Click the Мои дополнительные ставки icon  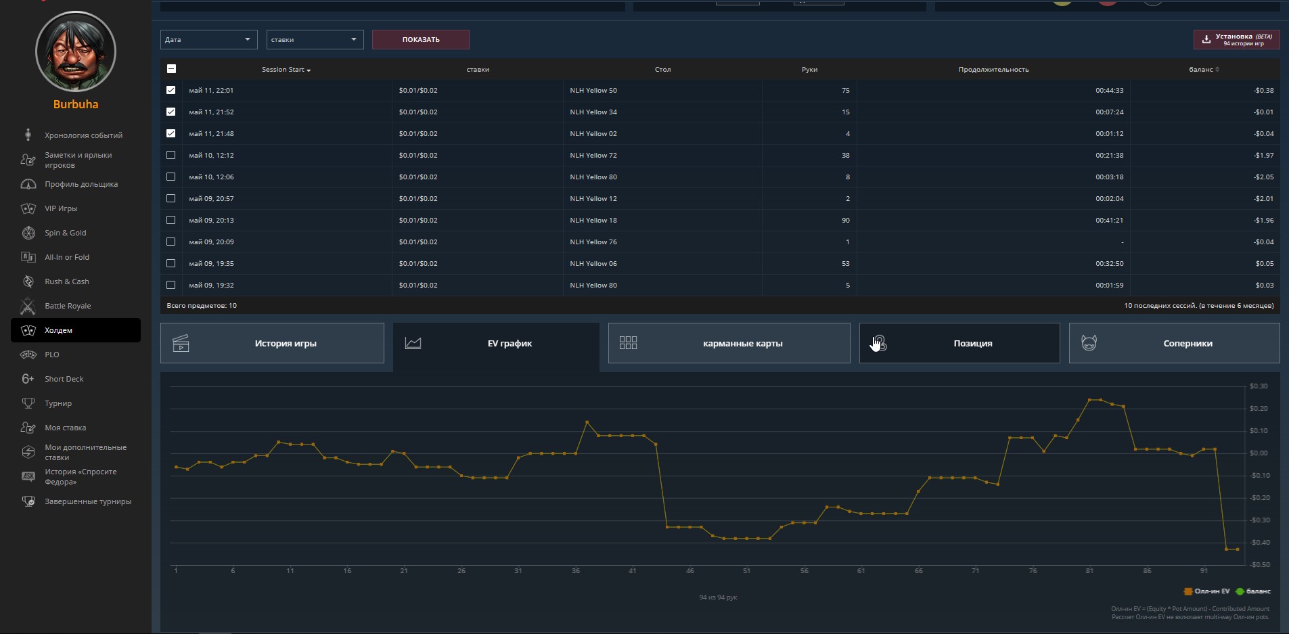click(28, 452)
